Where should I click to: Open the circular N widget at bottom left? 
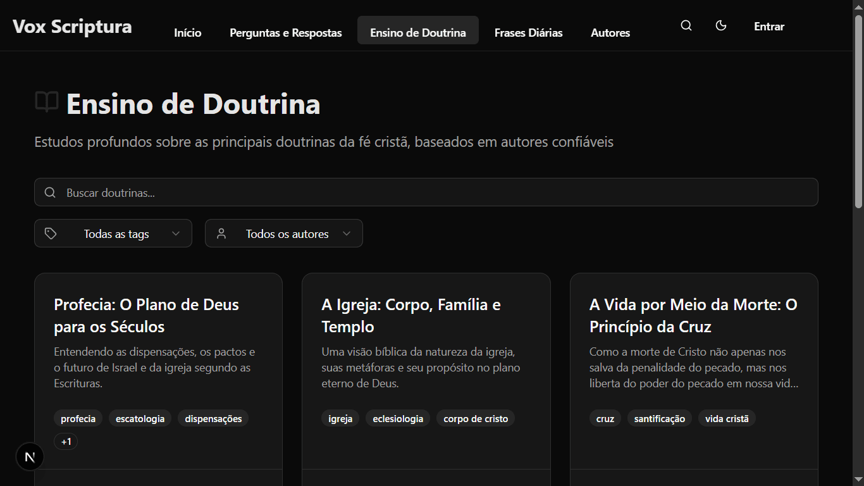click(x=29, y=456)
